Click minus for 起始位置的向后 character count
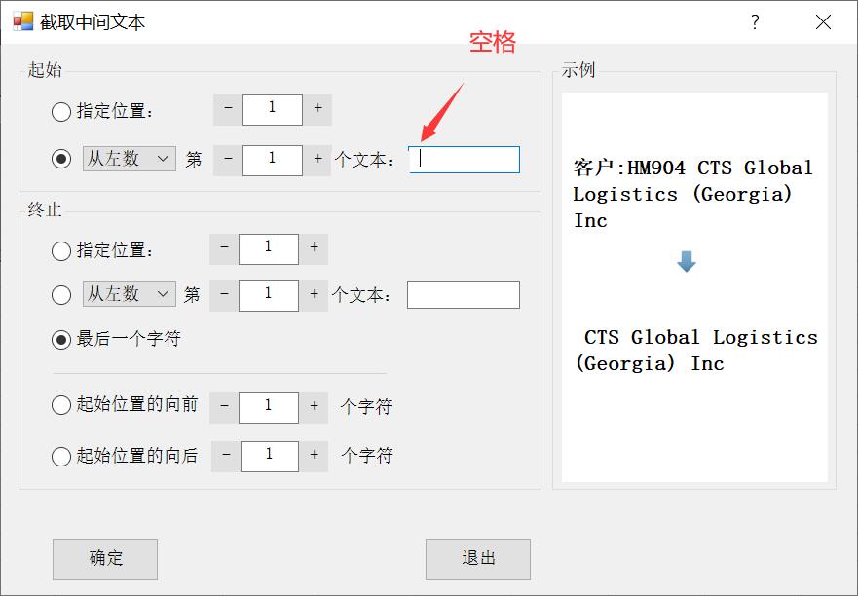Screen dimensions: 858x596 tap(226, 457)
